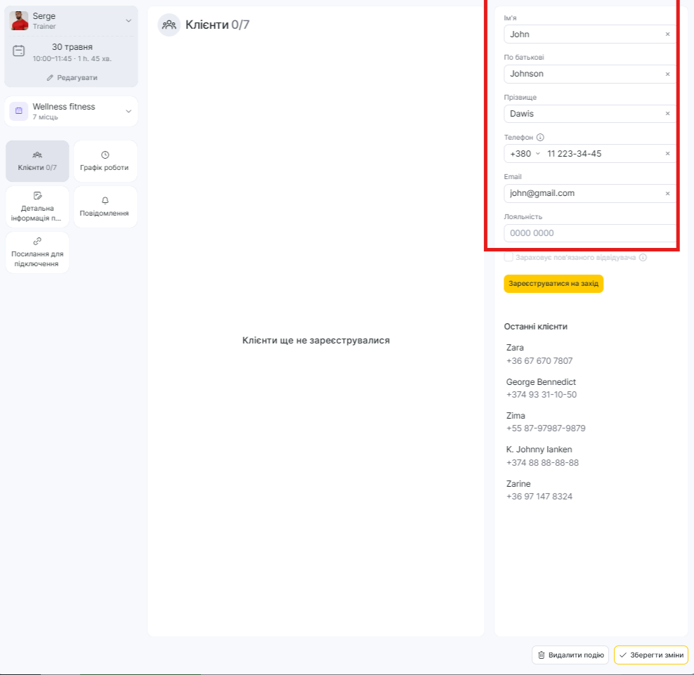Clear the phone number field

pyautogui.click(x=667, y=154)
